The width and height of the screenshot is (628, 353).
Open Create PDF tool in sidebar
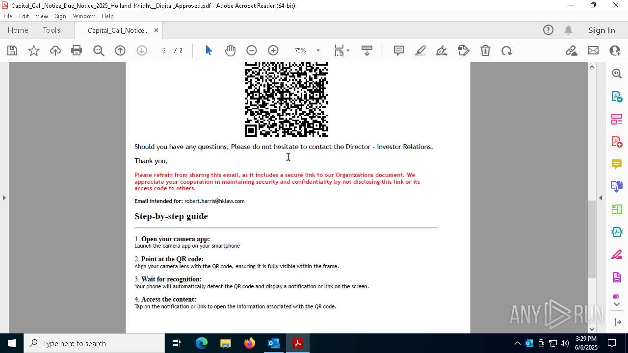point(617,142)
